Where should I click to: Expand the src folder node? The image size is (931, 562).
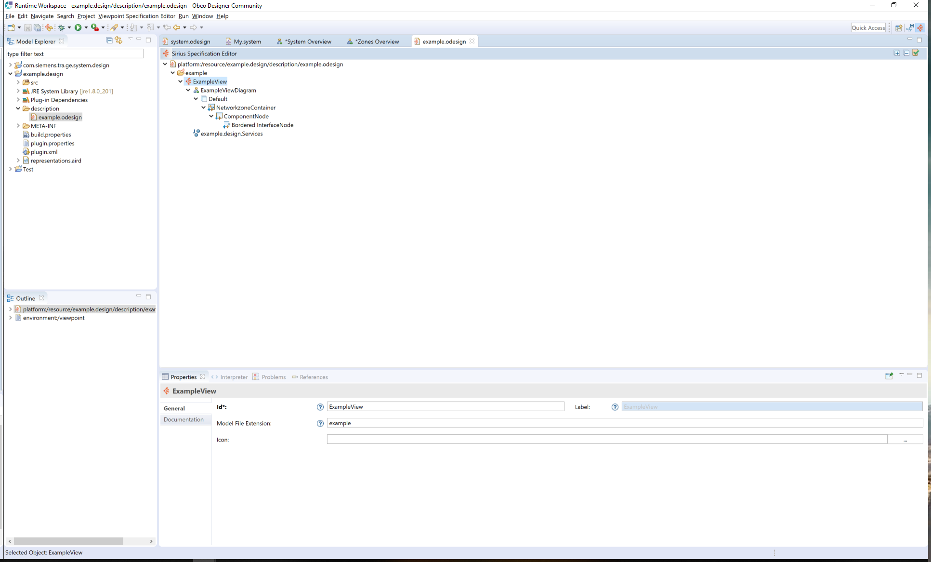click(x=18, y=82)
